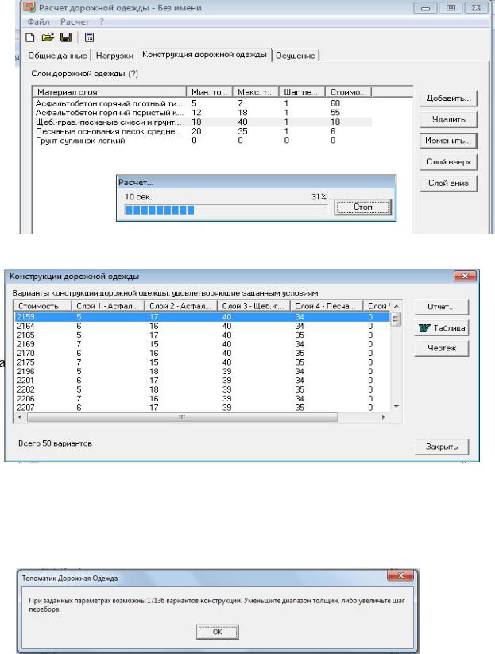Open the ? help menu
Viewport: 495px width, 654px height.
102,21
